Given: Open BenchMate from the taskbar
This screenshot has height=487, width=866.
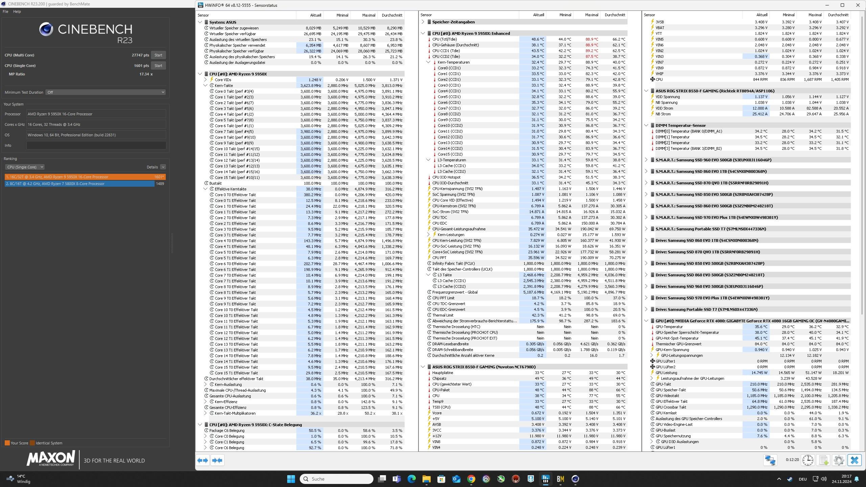Looking at the screenshot, I should pos(560,479).
